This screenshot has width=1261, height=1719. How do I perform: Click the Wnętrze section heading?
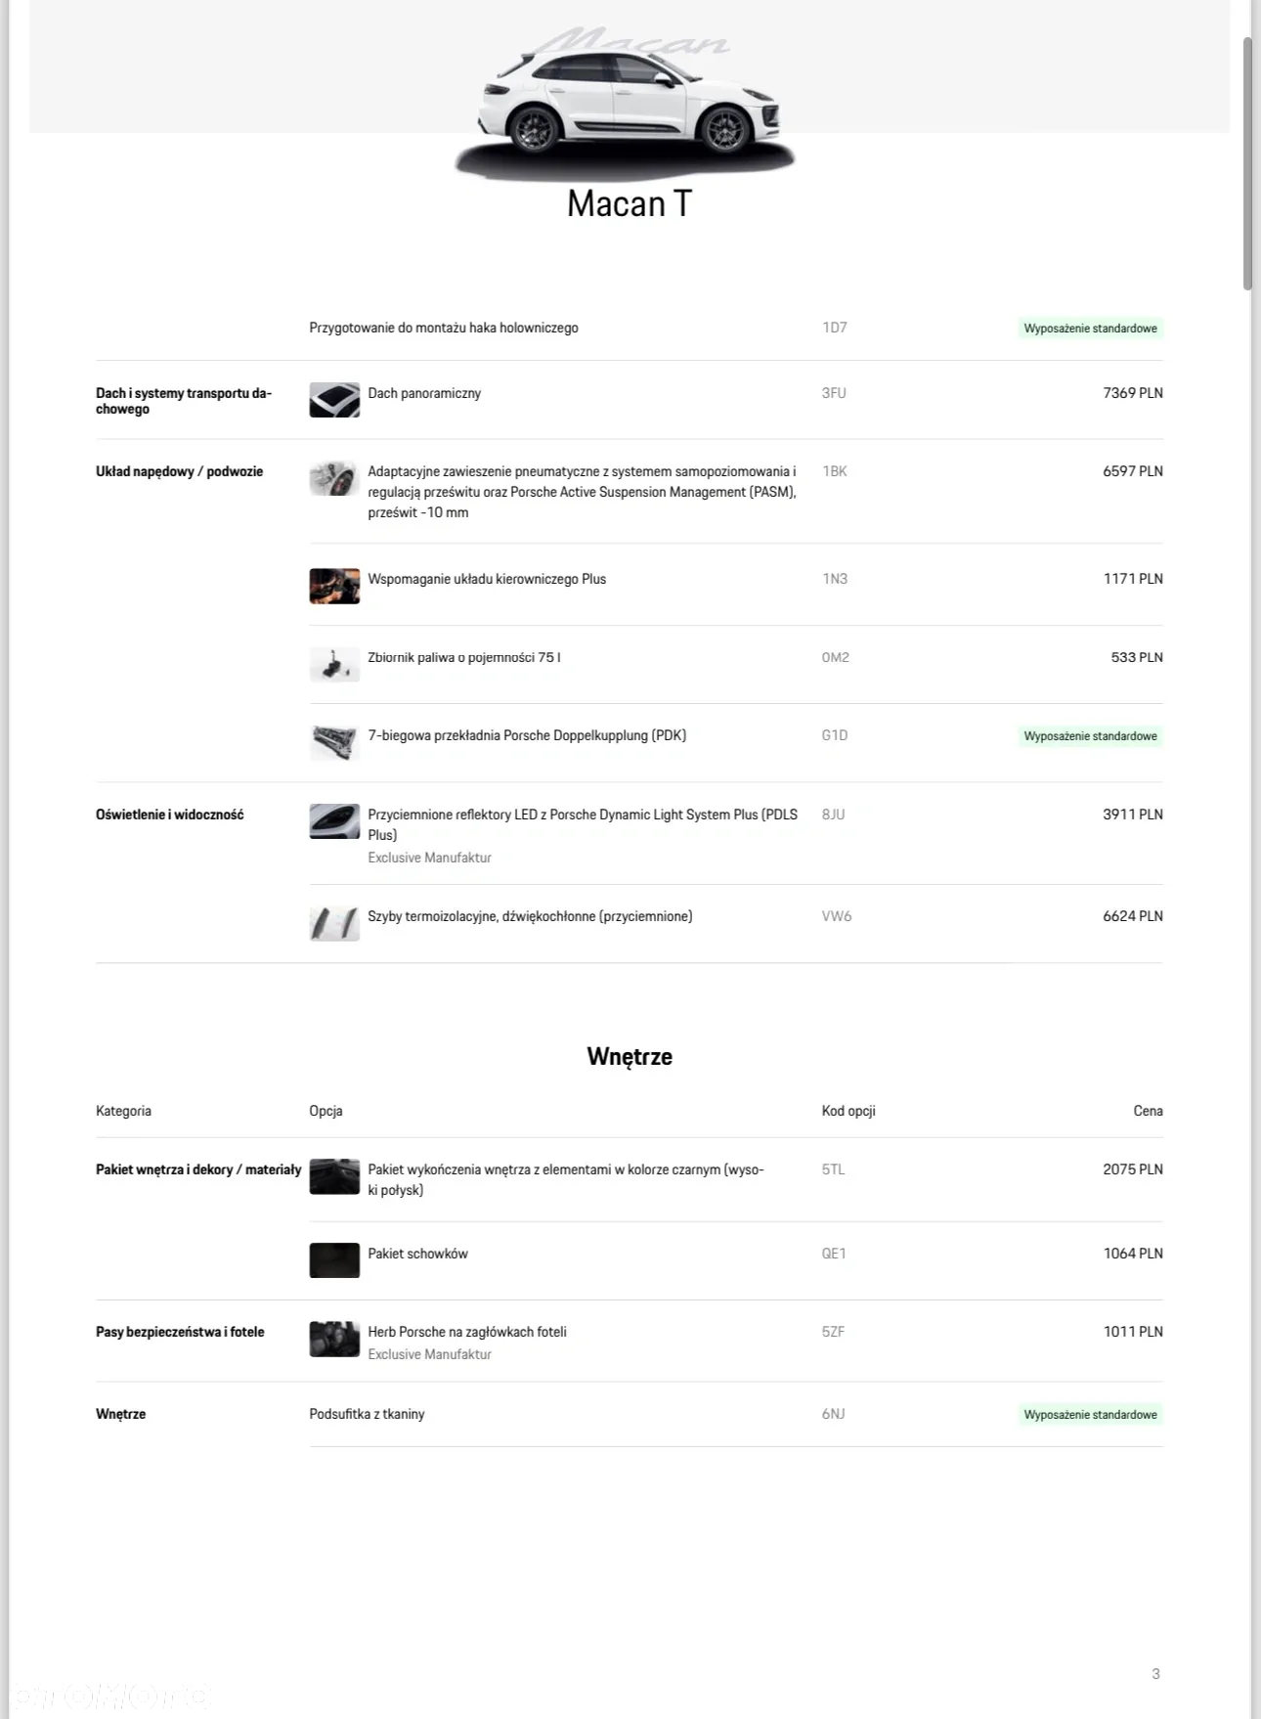pyautogui.click(x=630, y=1057)
